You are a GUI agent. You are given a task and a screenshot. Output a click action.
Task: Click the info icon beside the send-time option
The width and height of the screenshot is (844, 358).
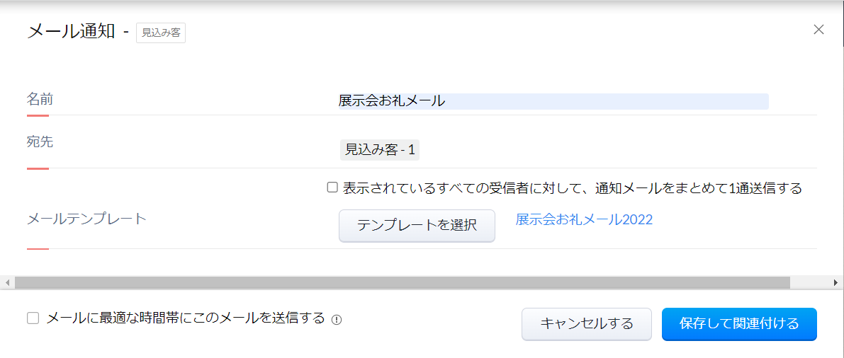(337, 320)
